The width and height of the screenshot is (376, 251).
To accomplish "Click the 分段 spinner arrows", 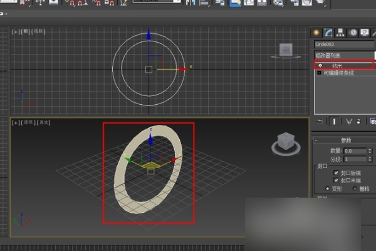I will [370, 159].
